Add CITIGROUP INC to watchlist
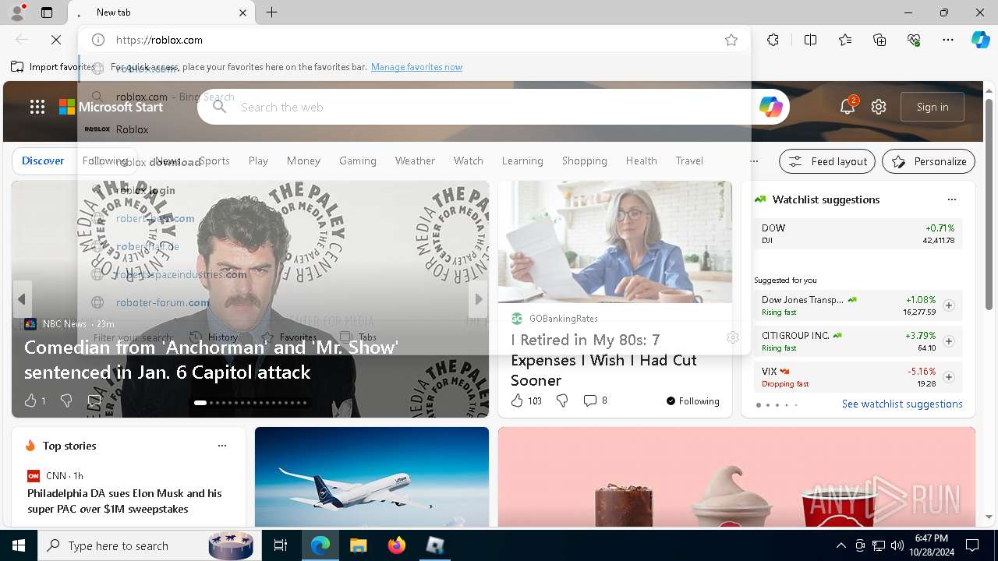The width and height of the screenshot is (998, 561). 949,341
